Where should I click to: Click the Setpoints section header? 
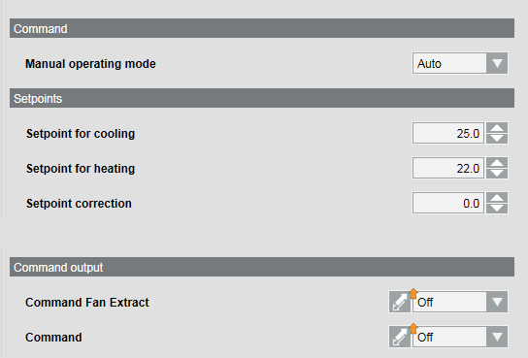[262, 98]
